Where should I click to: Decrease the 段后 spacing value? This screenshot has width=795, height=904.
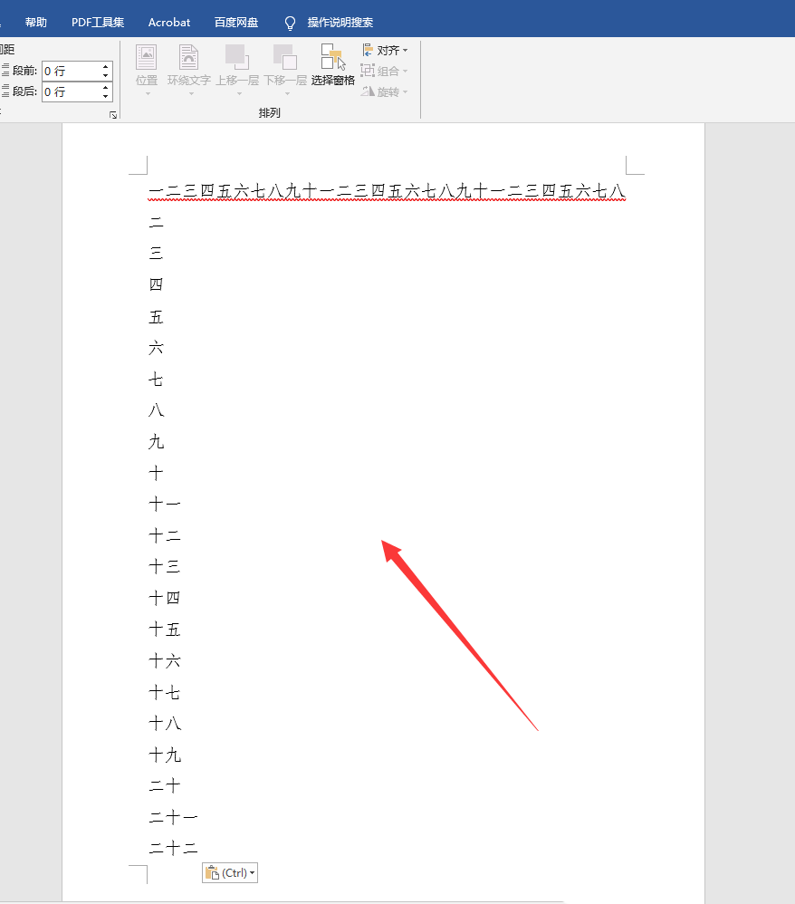point(106,96)
